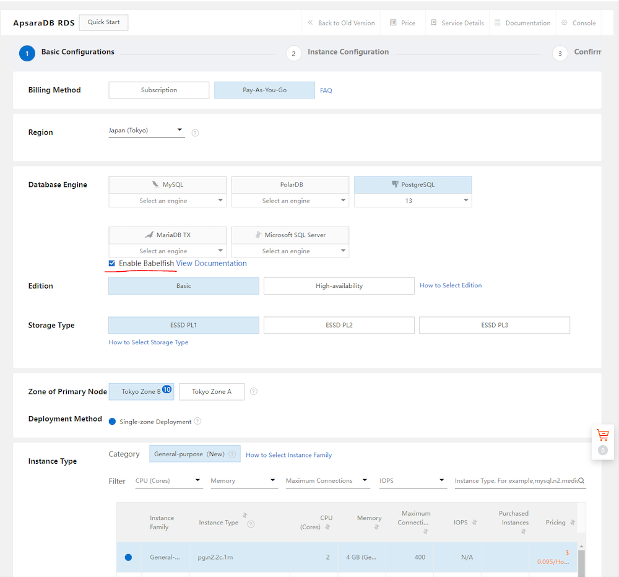Open the Region dropdown showing Japan (Tokyo)
619x577 pixels.
[146, 131]
